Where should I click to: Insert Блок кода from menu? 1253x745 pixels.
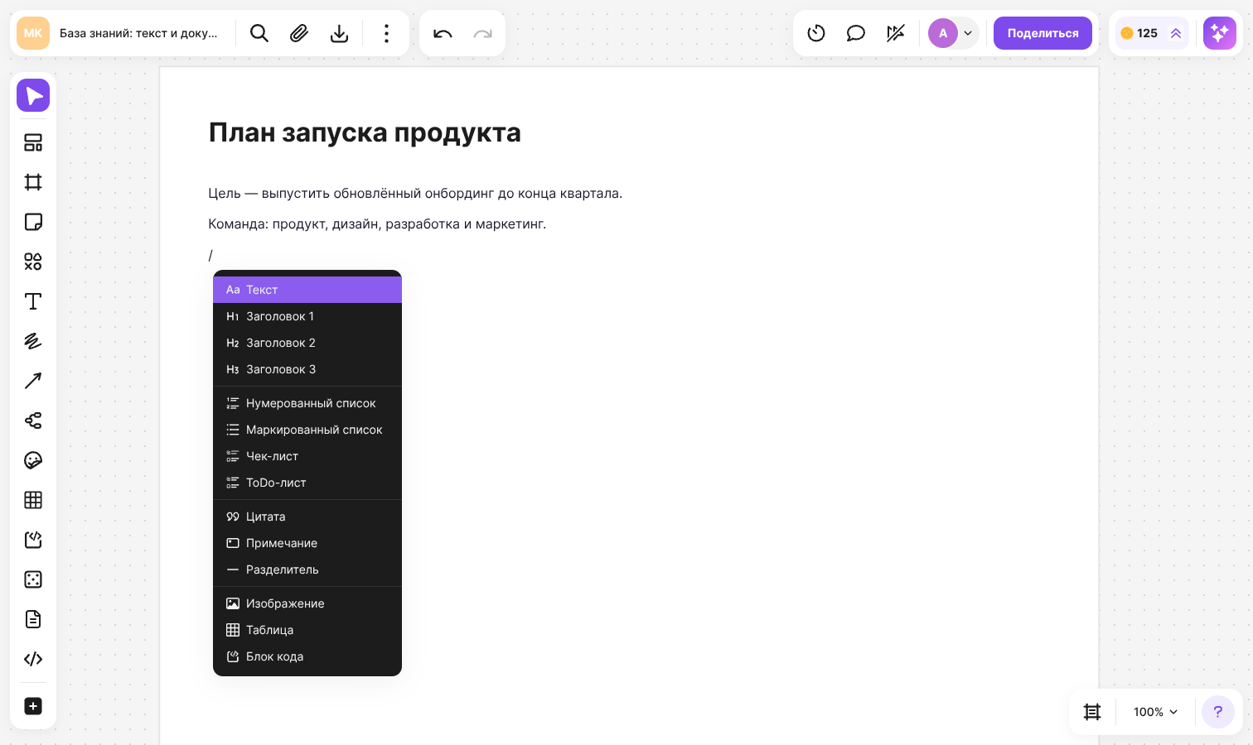pyautogui.click(x=307, y=656)
